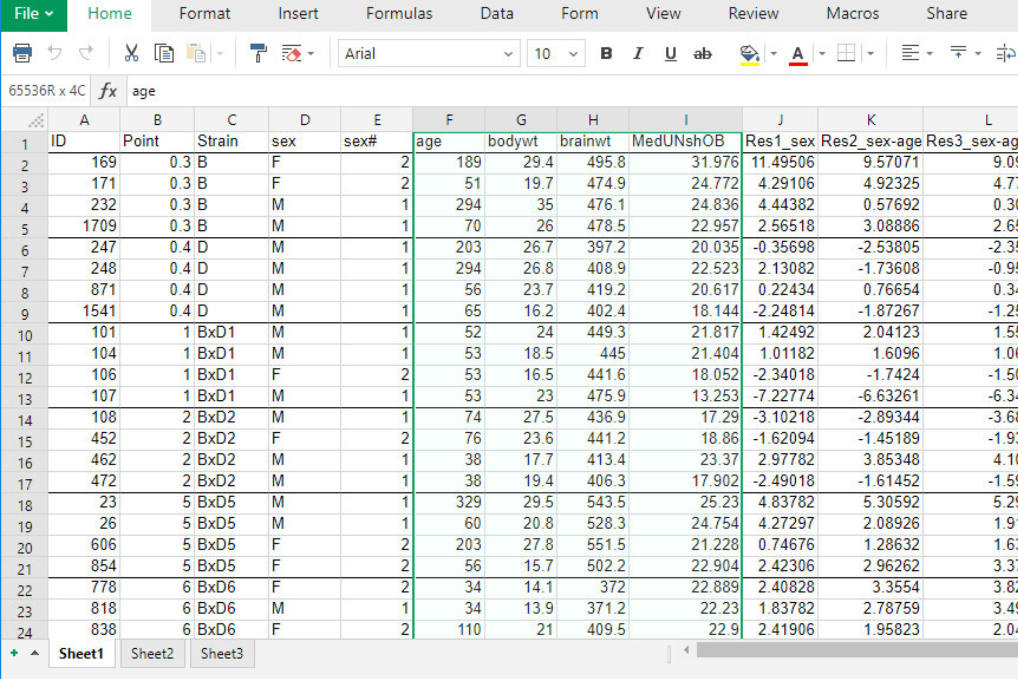Click the add new sheet plus button
The height and width of the screenshot is (679, 1018).
point(14,653)
